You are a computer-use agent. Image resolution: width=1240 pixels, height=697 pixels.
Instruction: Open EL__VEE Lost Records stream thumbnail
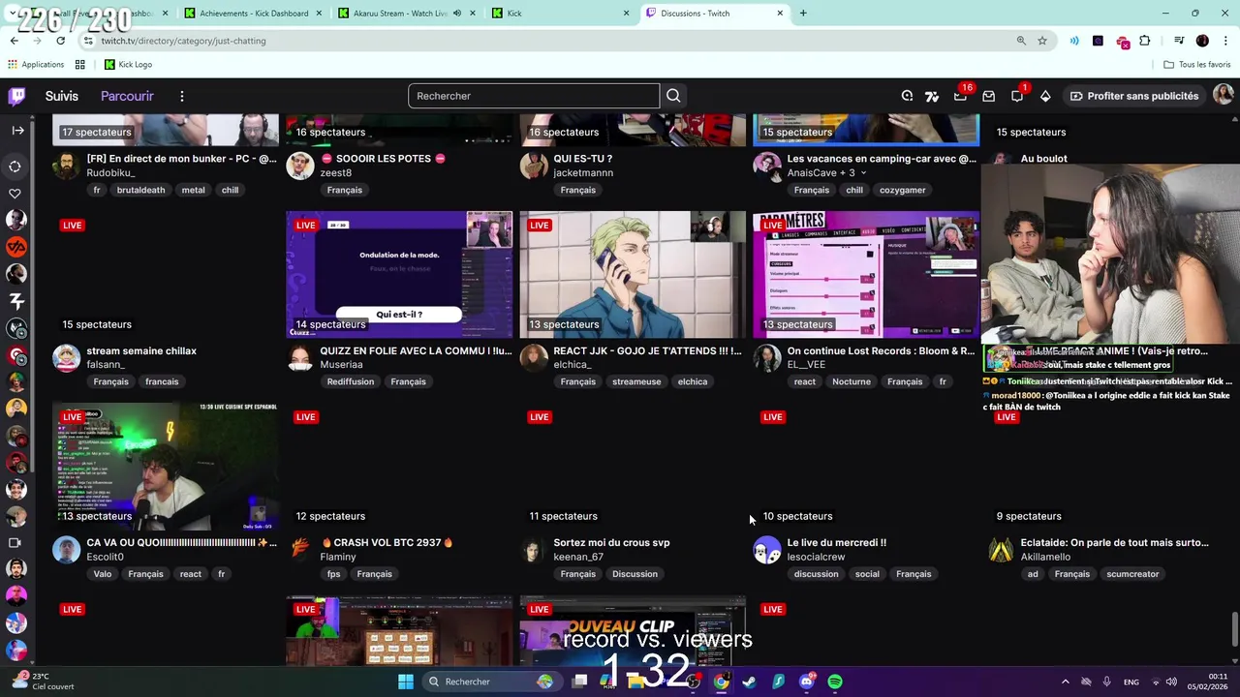tap(866, 275)
